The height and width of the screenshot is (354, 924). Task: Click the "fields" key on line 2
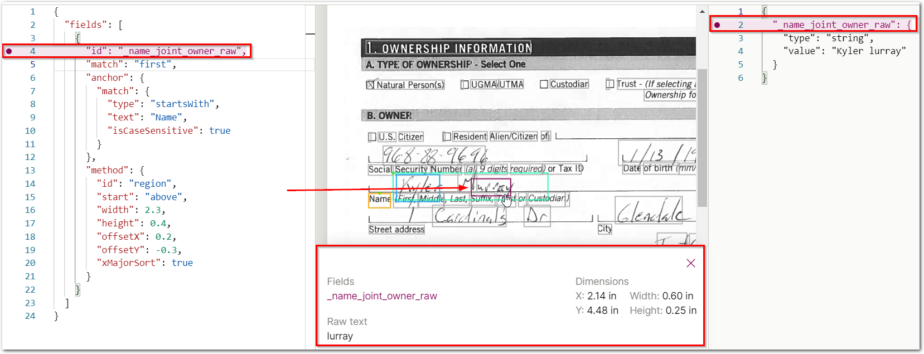point(85,25)
